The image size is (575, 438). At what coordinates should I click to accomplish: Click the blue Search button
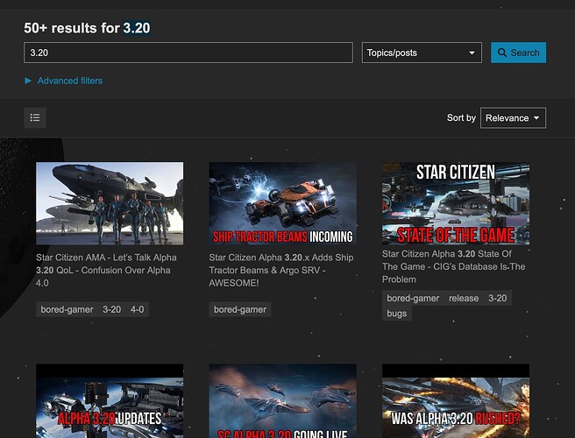tap(518, 53)
